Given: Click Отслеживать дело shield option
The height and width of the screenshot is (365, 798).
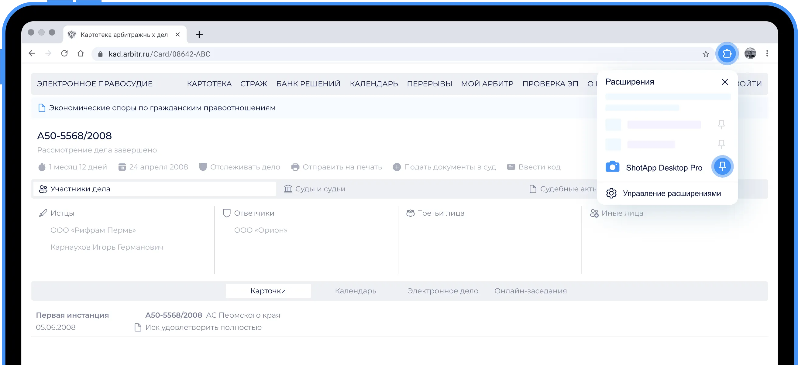Looking at the screenshot, I should click(240, 167).
